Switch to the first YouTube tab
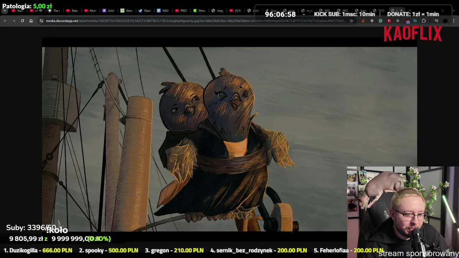 click(x=18, y=11)
